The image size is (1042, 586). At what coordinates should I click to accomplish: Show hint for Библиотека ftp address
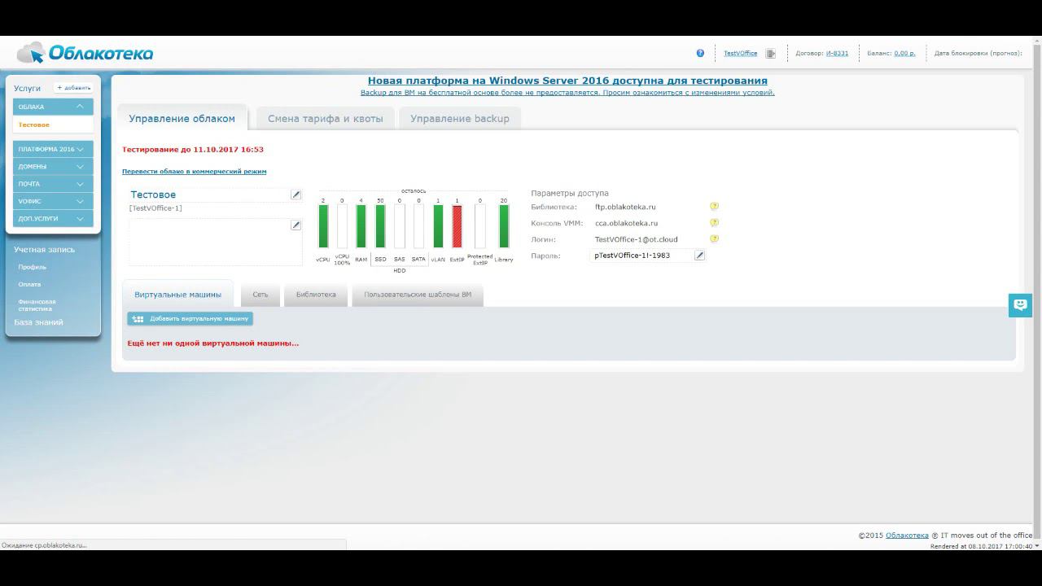tap(714, 207)
